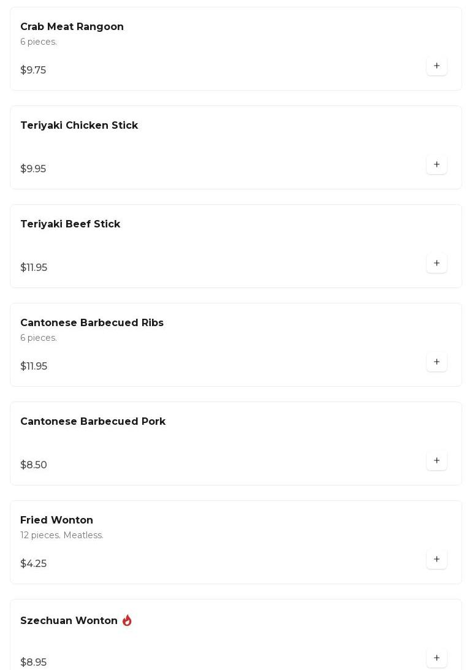Screen dimensions: 472x670
Task: Click the $9.95 Teriyaki Chicken Stick price
Action: click(33, 169)
